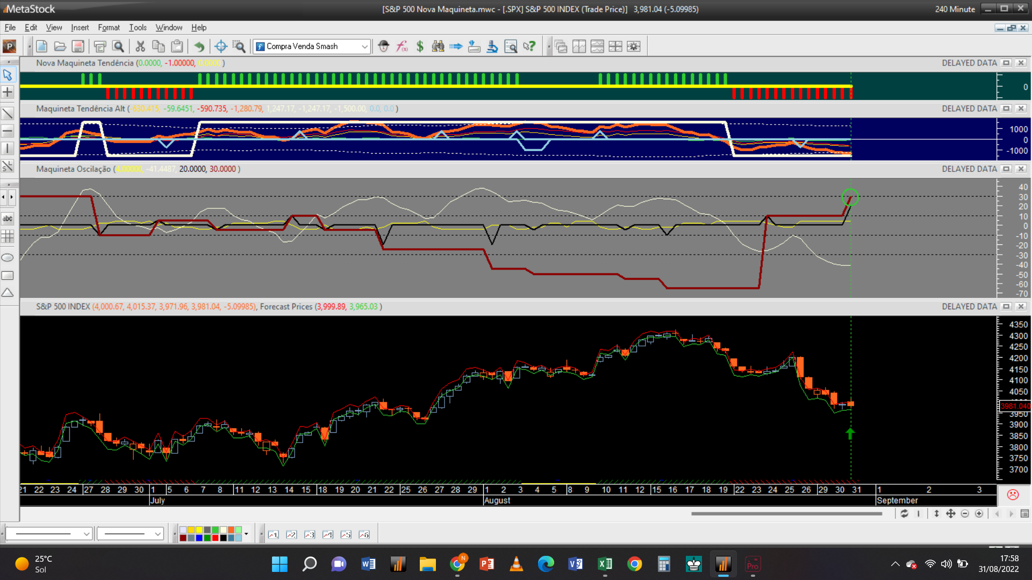1032x580 pixels.
Task: Click the Expert Advisor hat icon
Action: [x=383, y=47]
